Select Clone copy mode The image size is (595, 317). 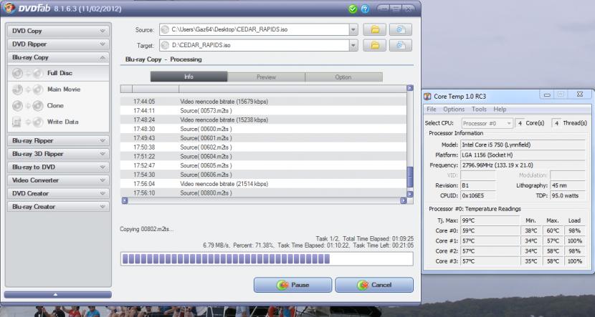point(58,106)
